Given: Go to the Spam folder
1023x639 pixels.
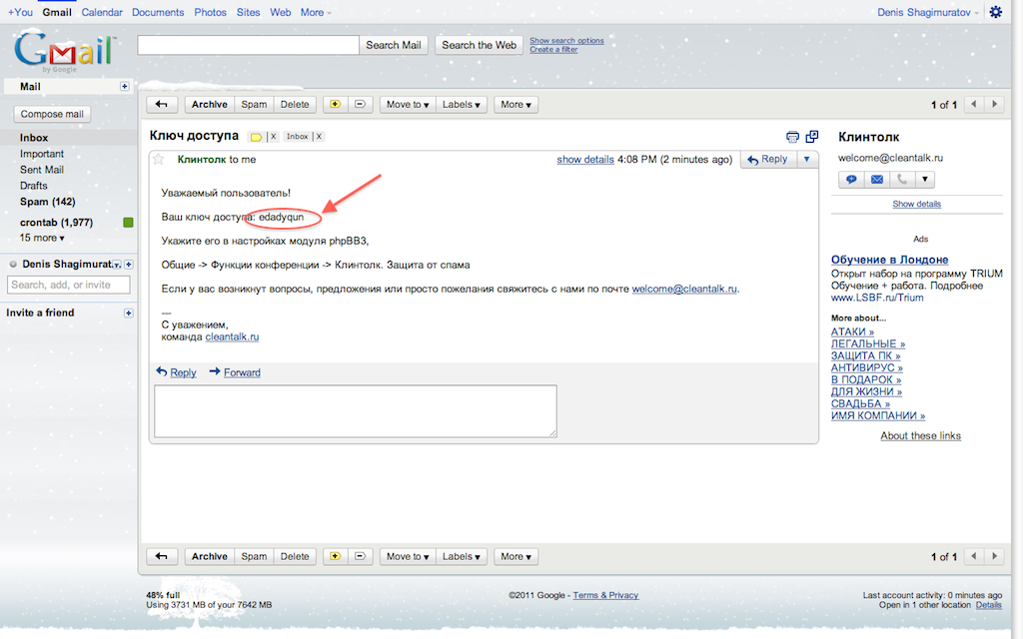Looking at the screenshot, I should point(48,202).
